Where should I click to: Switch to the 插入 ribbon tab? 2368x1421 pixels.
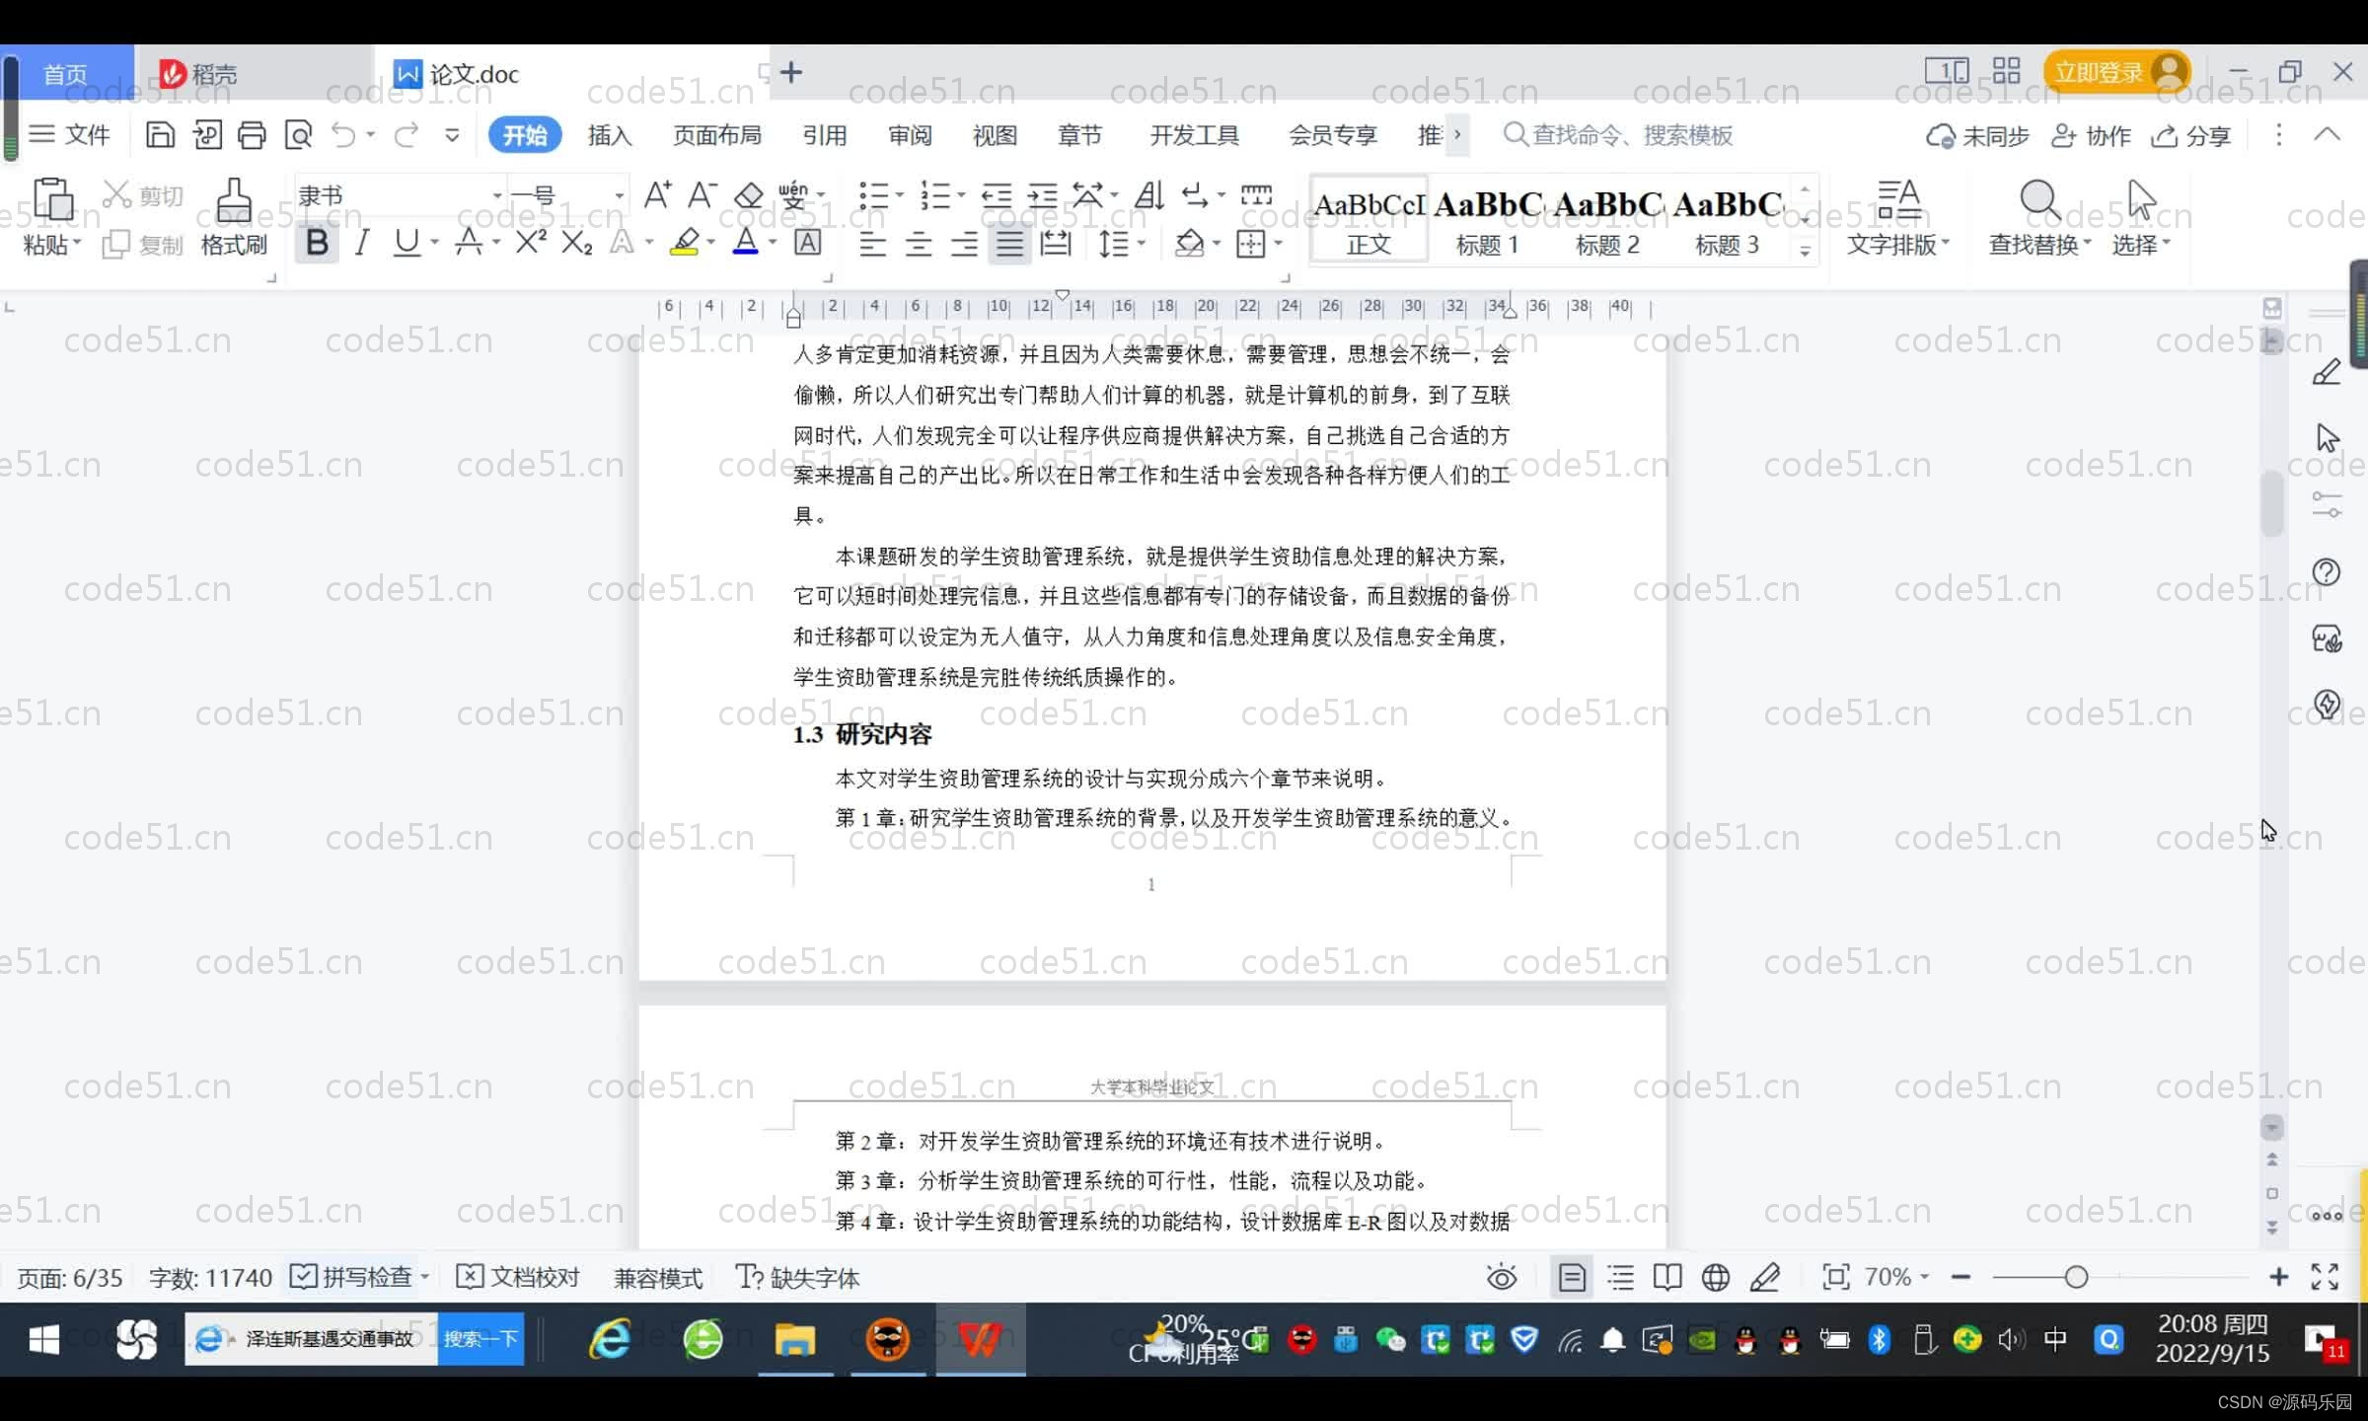tap(610, 135)
